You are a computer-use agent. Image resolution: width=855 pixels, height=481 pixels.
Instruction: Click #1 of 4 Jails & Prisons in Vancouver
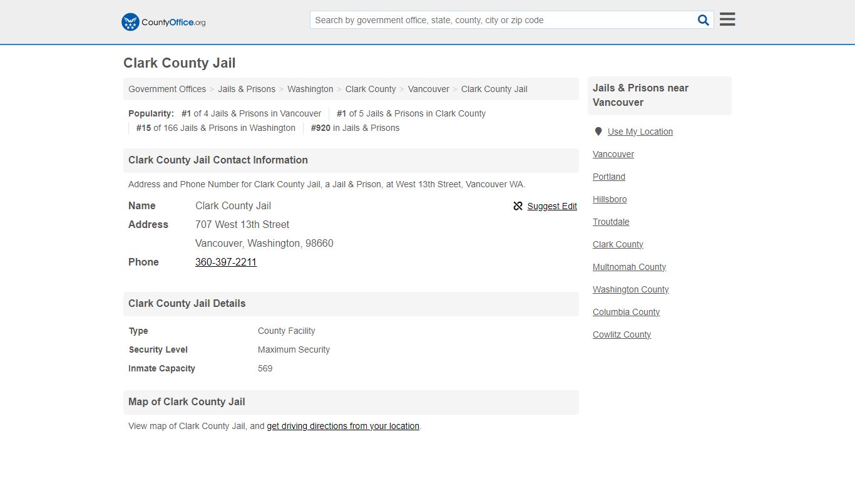coord(251,113)
